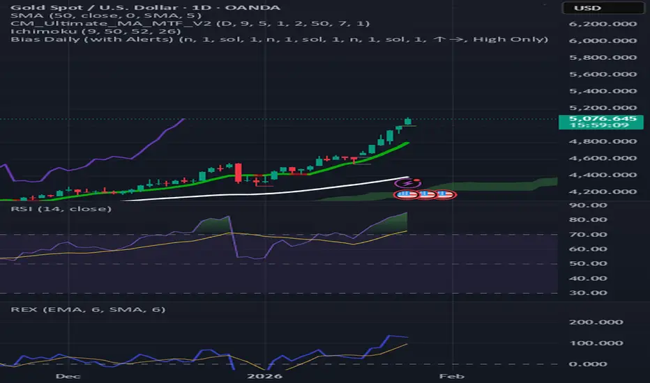Click the 5,200.000 price axis label
The image size is (650, 383).
[603, 108]
